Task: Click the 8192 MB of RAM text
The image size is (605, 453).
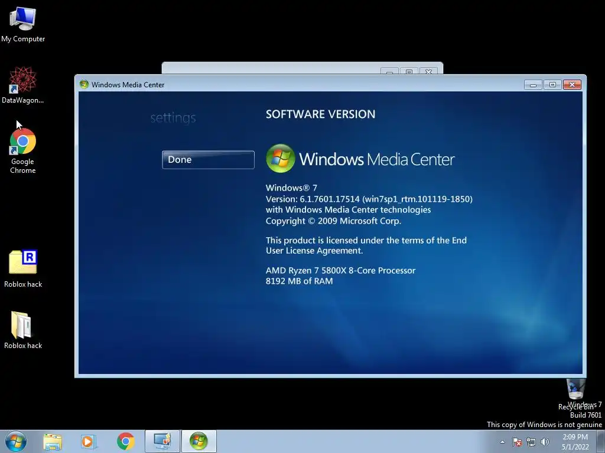Action: click(x=299, y=281)
